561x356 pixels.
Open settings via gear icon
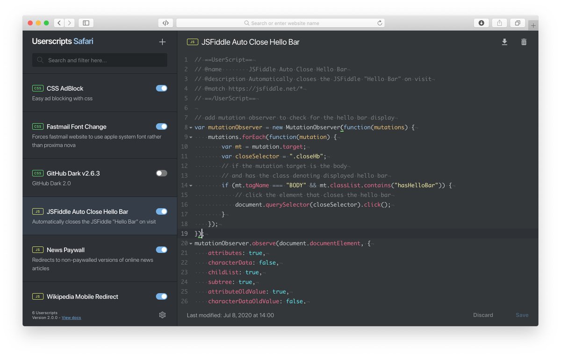pos(162,315)
